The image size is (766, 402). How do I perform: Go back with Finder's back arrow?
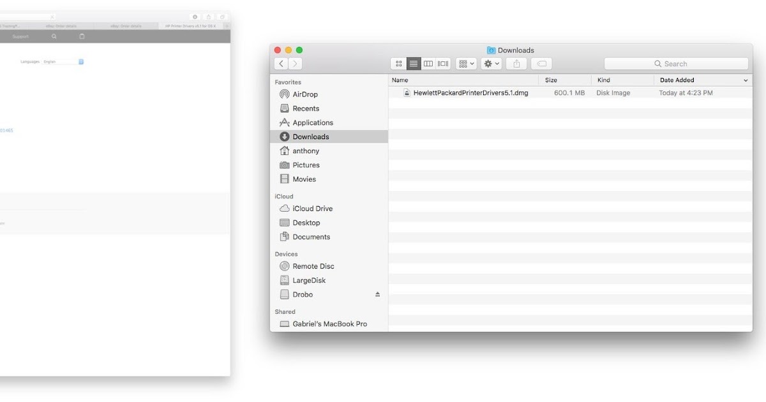[282, 64]
